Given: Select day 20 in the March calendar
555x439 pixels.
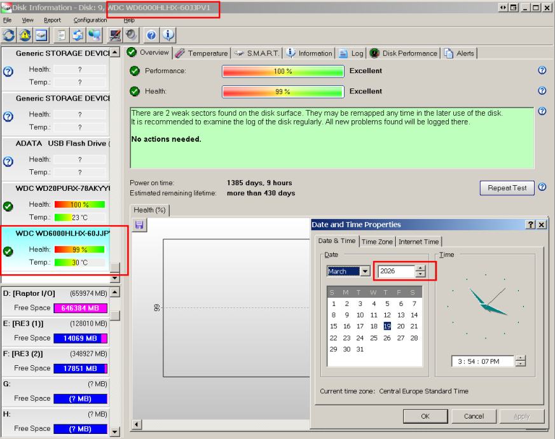Looking at the screenshot, I should point(401,326).
